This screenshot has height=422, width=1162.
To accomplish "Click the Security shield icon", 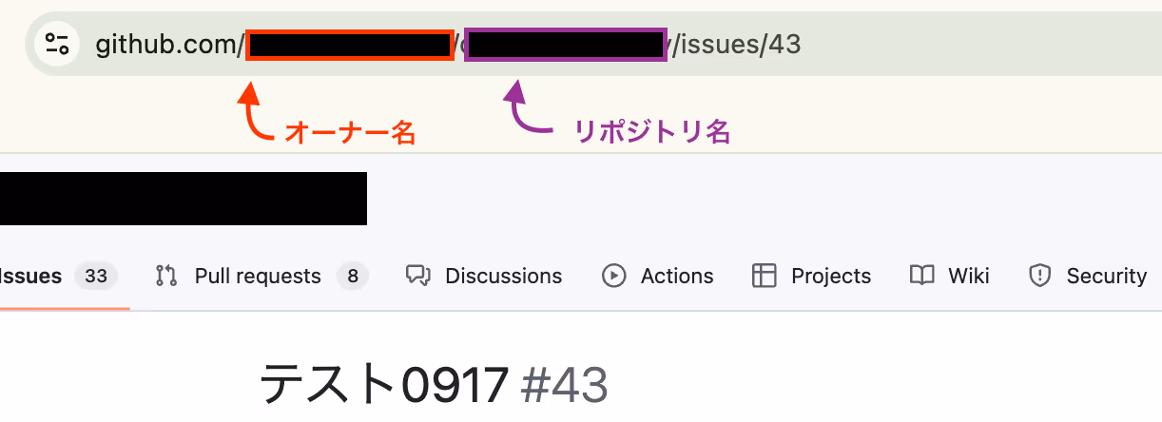I will coord(1040,276).
